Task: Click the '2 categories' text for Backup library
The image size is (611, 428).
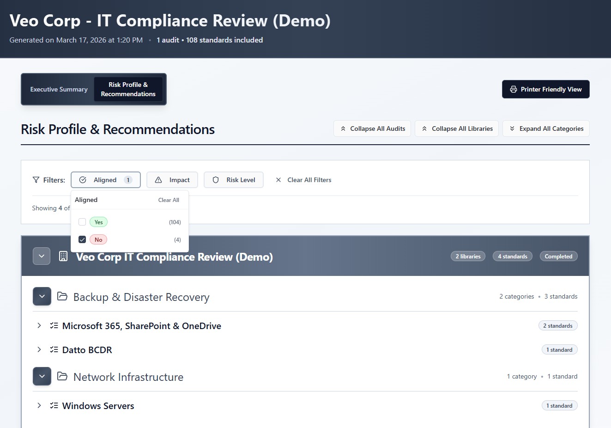Action: 516,296
